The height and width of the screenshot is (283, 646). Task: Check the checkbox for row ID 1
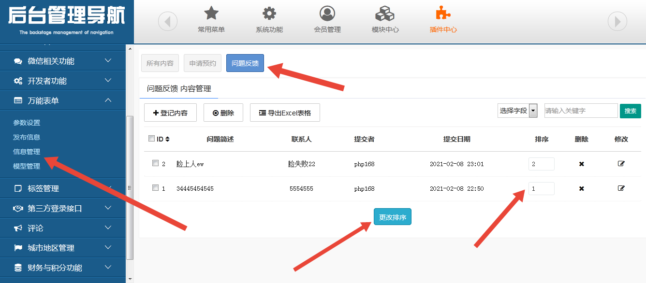click(x=155, y=188)
